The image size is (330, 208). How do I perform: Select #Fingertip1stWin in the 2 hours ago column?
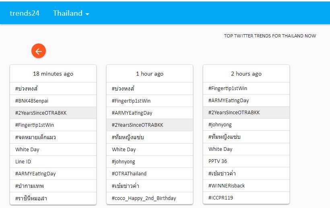pyautogui.click(x=228, y=88)
